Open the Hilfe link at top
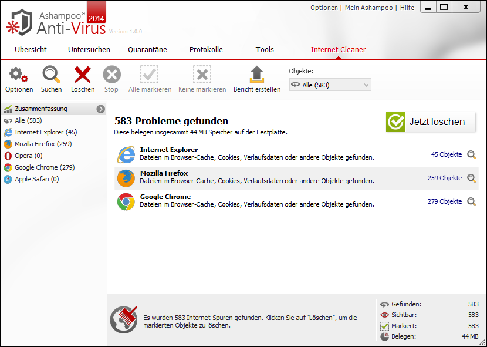487x347 pixels. coord(407,8)
